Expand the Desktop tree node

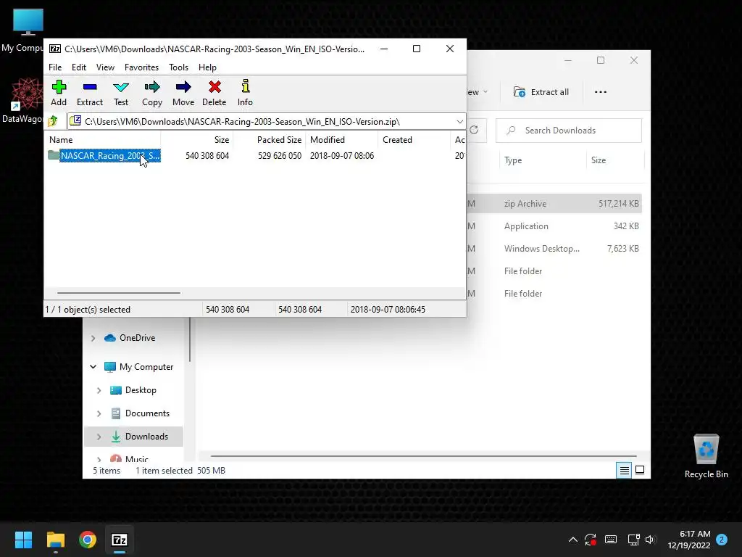click(99, 390)
